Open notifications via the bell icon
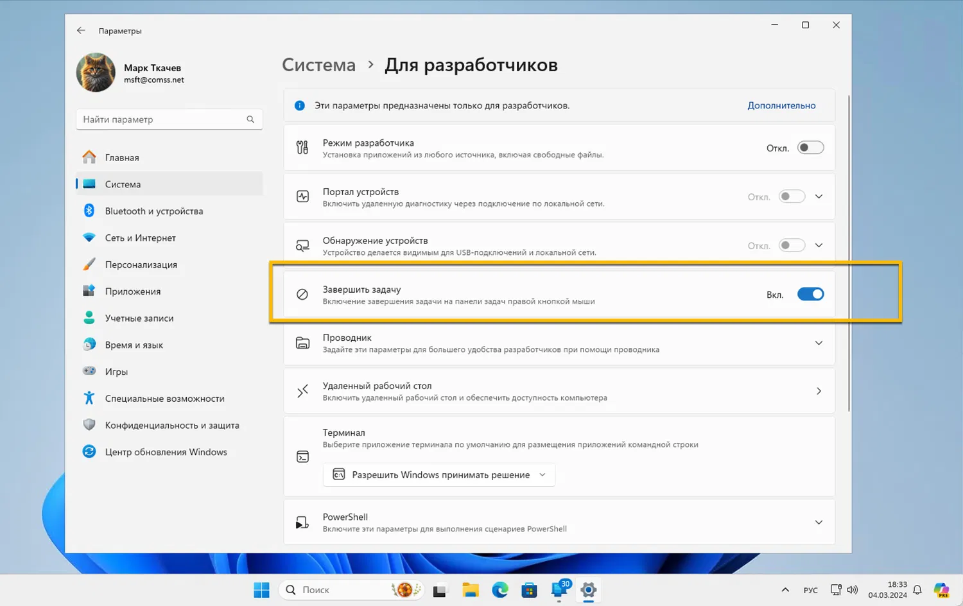 917,590
